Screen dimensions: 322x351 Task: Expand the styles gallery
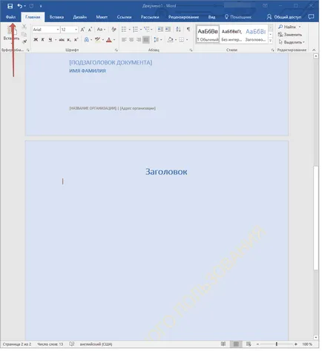coord(271,41)
